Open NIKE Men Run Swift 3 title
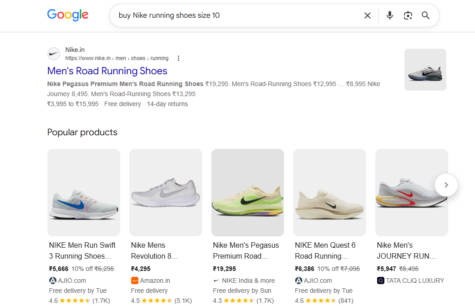The width and height of the screenshot is (475, 306). (x=82, y=250)
